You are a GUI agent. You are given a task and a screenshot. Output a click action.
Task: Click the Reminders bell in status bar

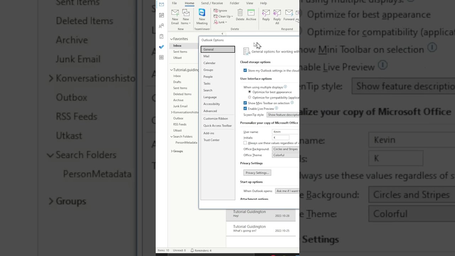[x=201, y=250]
